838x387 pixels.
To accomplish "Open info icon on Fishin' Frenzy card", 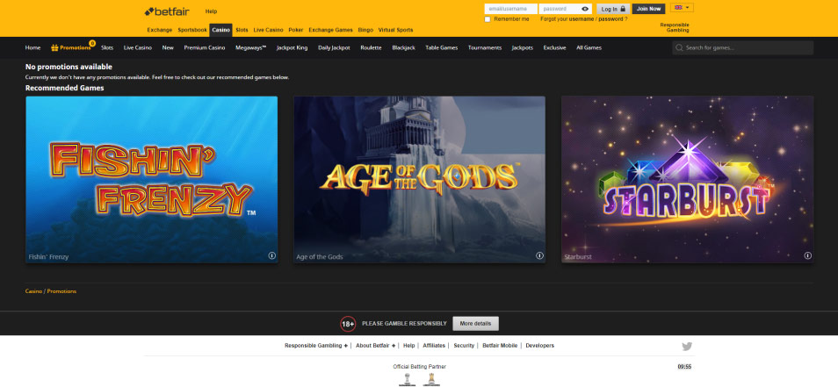I will [271, 255].
